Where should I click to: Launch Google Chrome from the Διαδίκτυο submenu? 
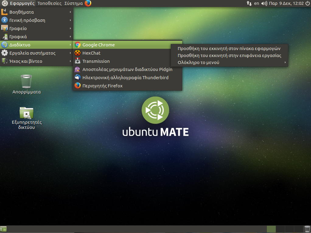click(x=98, y=45)
